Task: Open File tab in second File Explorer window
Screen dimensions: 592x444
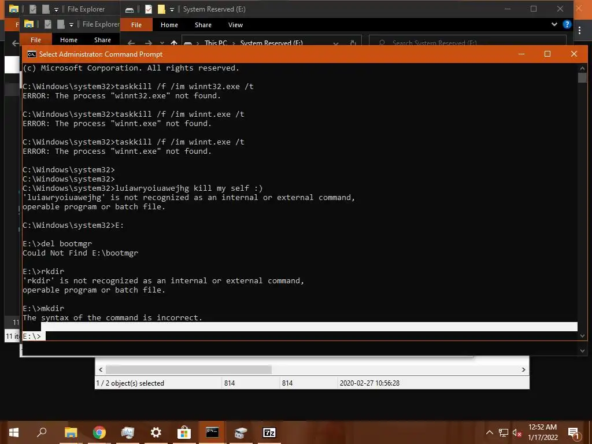Action: (35, 40)
